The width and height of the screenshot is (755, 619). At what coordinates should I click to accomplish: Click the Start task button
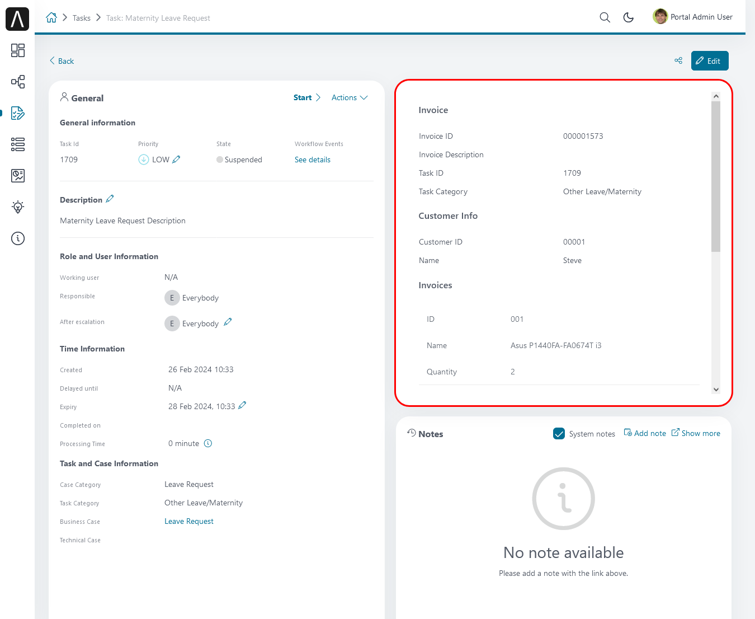pyautogui.click(x=307, y=97)
